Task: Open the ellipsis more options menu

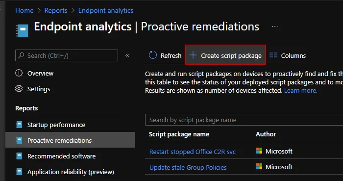Action: click(275, 26)
